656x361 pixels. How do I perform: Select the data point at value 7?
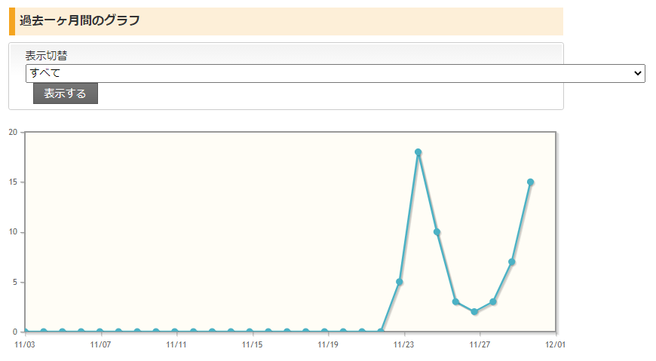[x=512, y=262]
